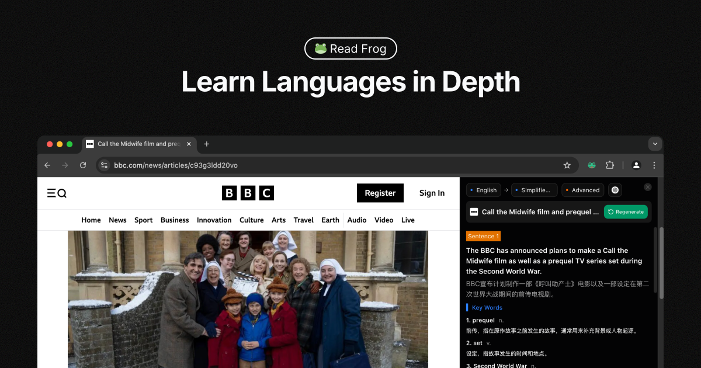
Task: Open the Video nav item
Action: (384, 220)
